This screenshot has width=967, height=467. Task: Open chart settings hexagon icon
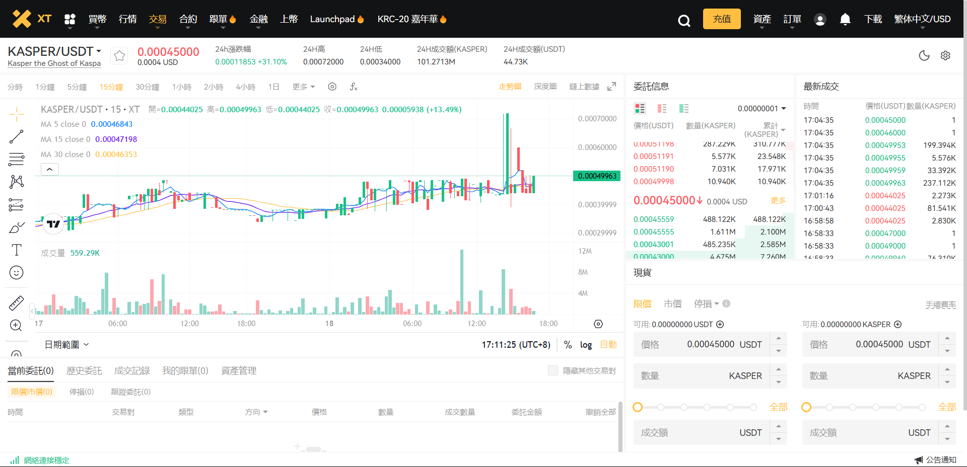[332, 87]
